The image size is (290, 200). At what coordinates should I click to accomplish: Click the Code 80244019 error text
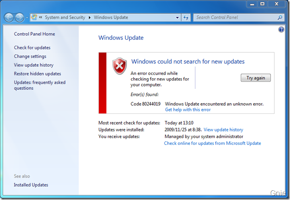point(145,104)
